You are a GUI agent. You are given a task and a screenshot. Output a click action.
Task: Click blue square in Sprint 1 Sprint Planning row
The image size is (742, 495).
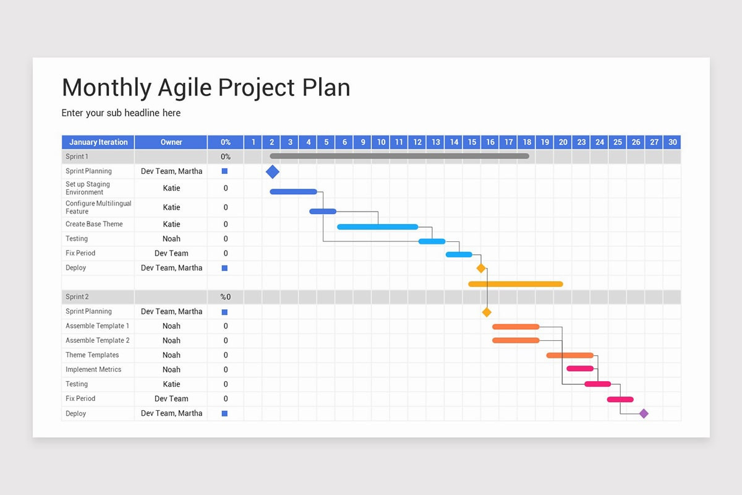[x=224, y=171]
